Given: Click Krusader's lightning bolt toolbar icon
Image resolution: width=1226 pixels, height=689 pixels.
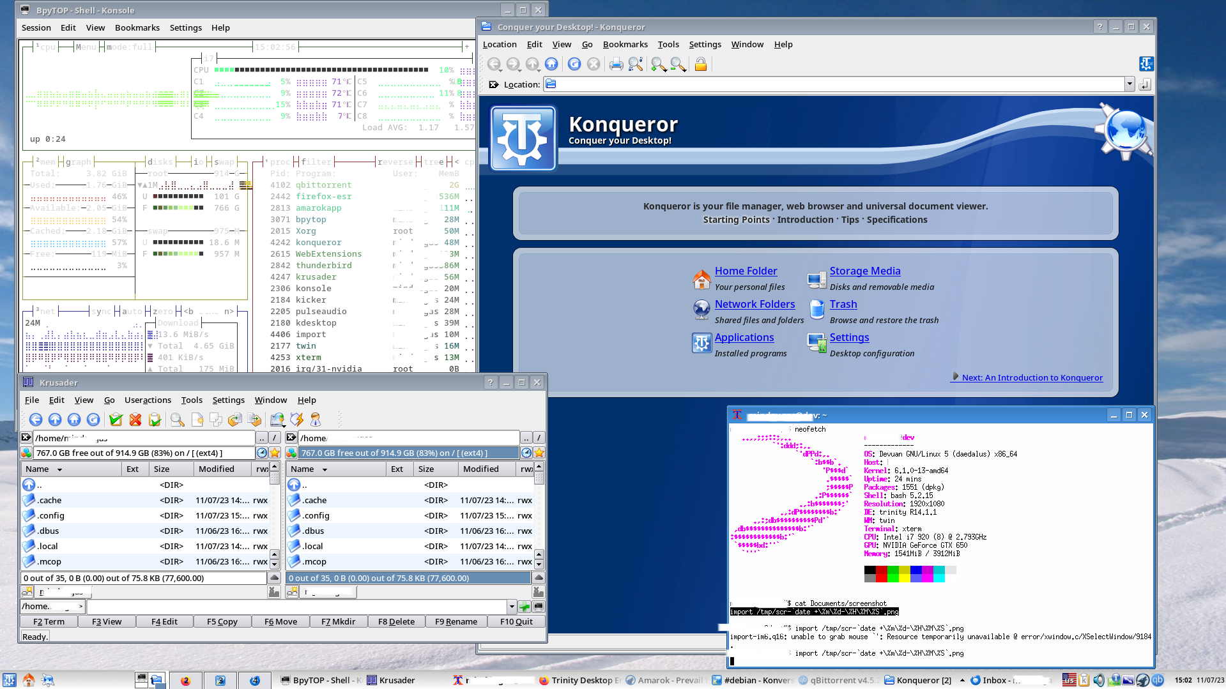Looking at the screenshot, I should pyautogui.click(x=296, y=420).
